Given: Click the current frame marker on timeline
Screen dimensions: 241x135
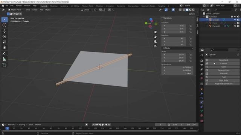Looking at the screenshot, I should point(7,128).
